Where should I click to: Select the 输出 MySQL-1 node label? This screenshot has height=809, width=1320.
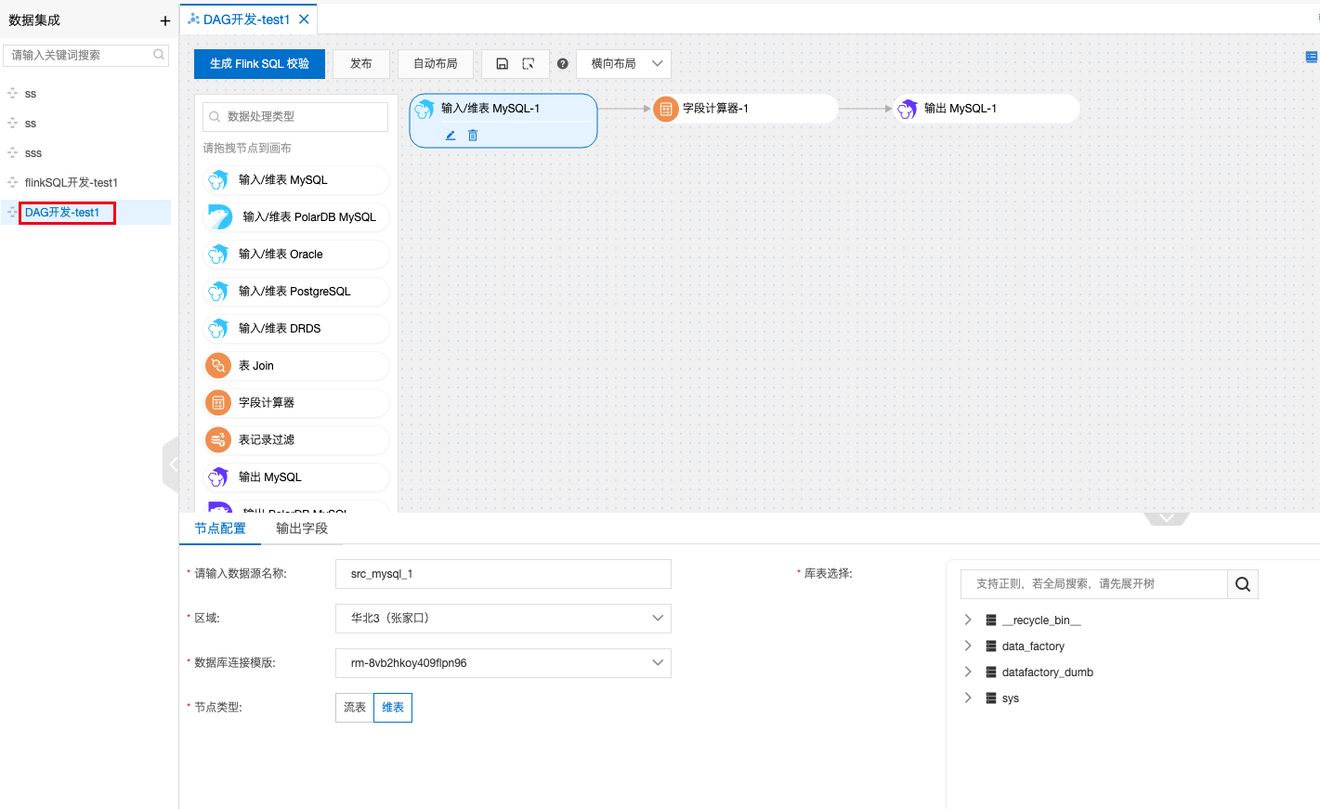click(x=961, y=109)
